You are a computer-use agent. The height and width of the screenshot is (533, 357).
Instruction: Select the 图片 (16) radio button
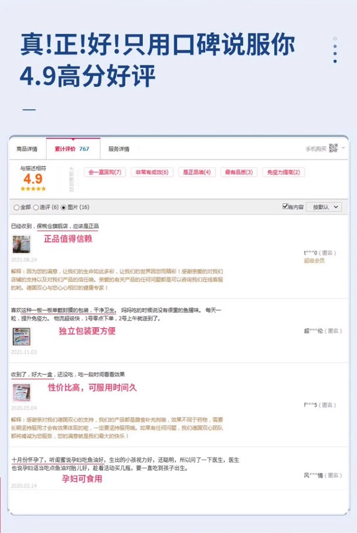[64, 208]
